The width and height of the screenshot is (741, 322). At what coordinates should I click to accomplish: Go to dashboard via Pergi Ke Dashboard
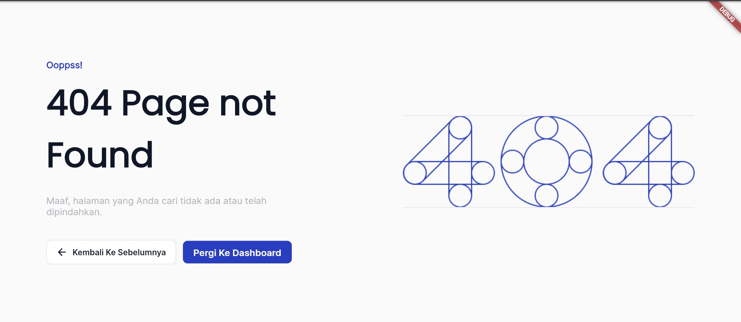point(237,252)
